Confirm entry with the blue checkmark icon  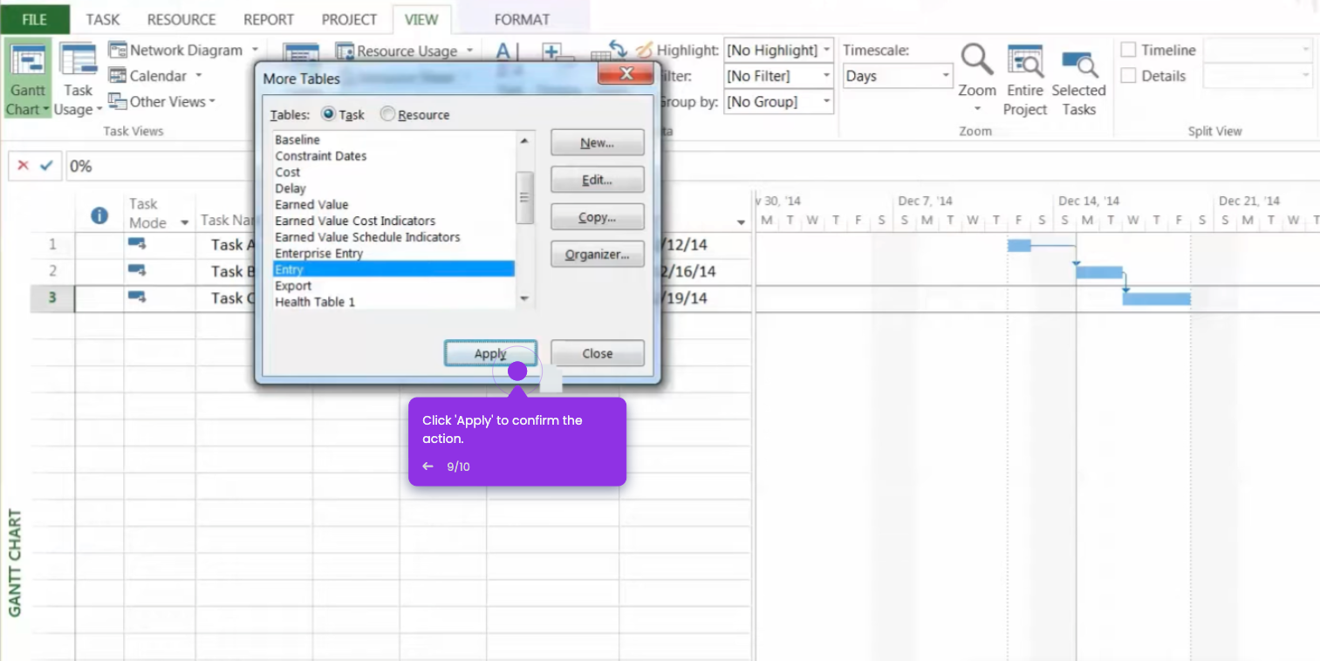pos(46,166)
